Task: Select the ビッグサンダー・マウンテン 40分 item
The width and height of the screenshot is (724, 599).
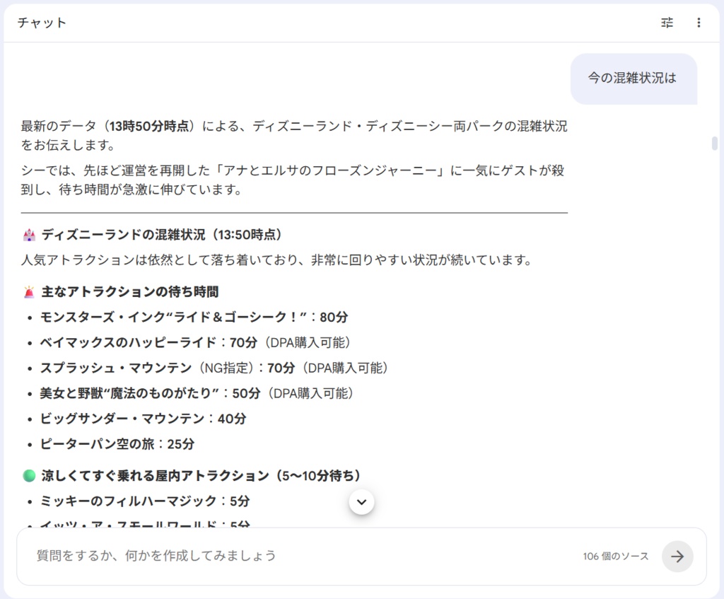Action: tap(143, 419)
